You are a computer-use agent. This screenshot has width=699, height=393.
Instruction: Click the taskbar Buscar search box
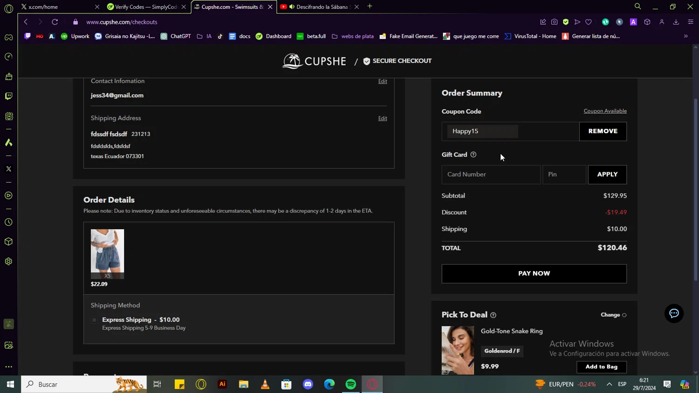[x=84, y=384]
